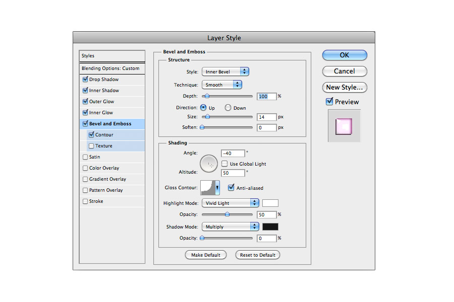The image size is (454, 302).
Task: Click the shadow Opacity slider handle
Action: click(202, 238)
